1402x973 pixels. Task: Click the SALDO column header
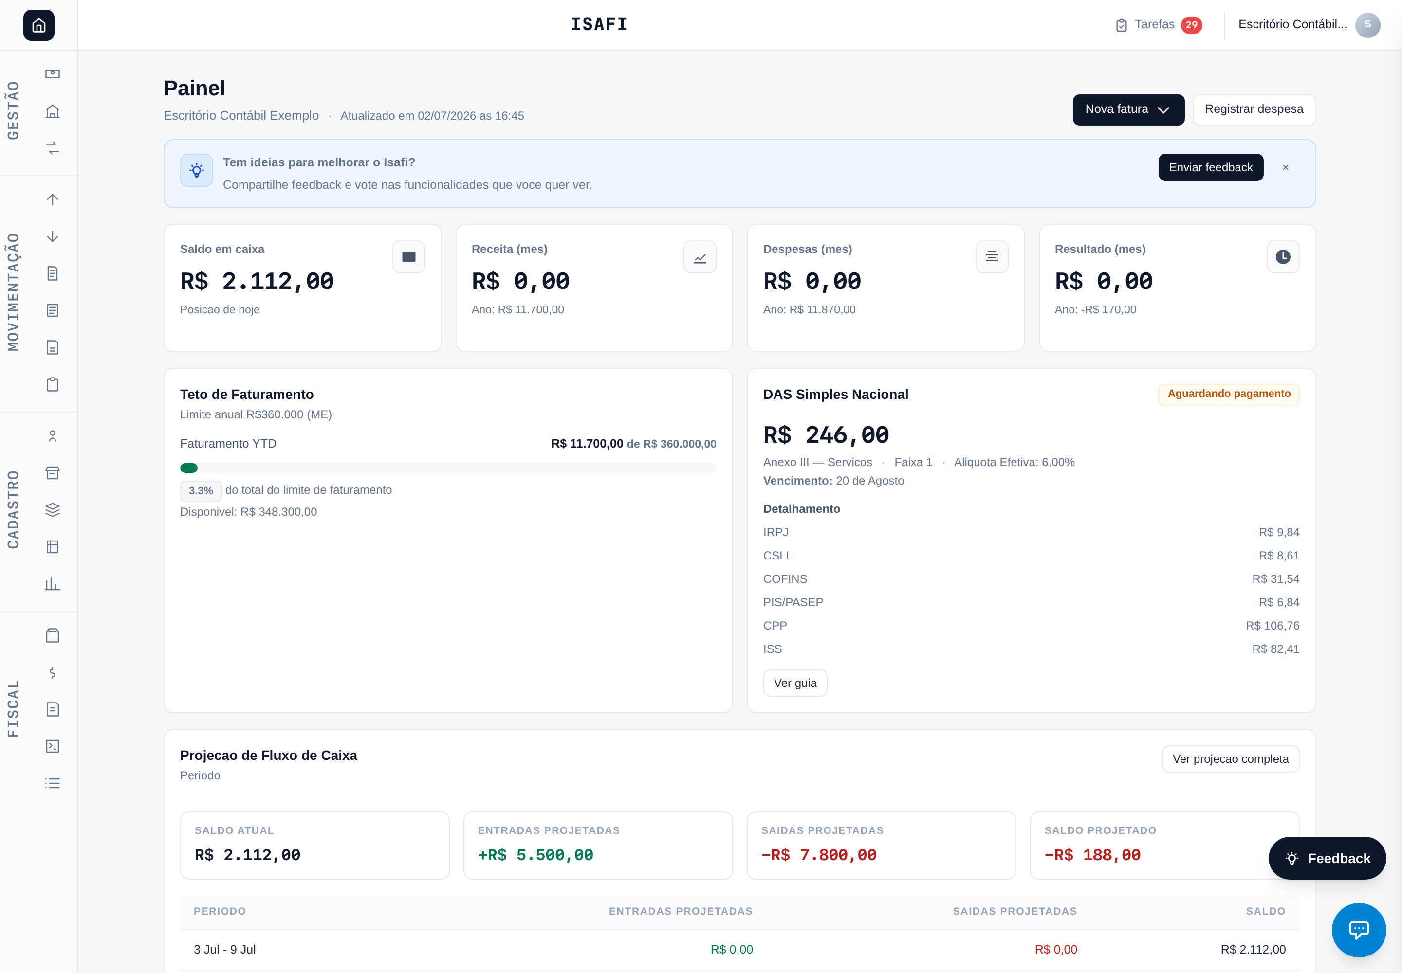pyautogui.click(x=1265, y=911)
